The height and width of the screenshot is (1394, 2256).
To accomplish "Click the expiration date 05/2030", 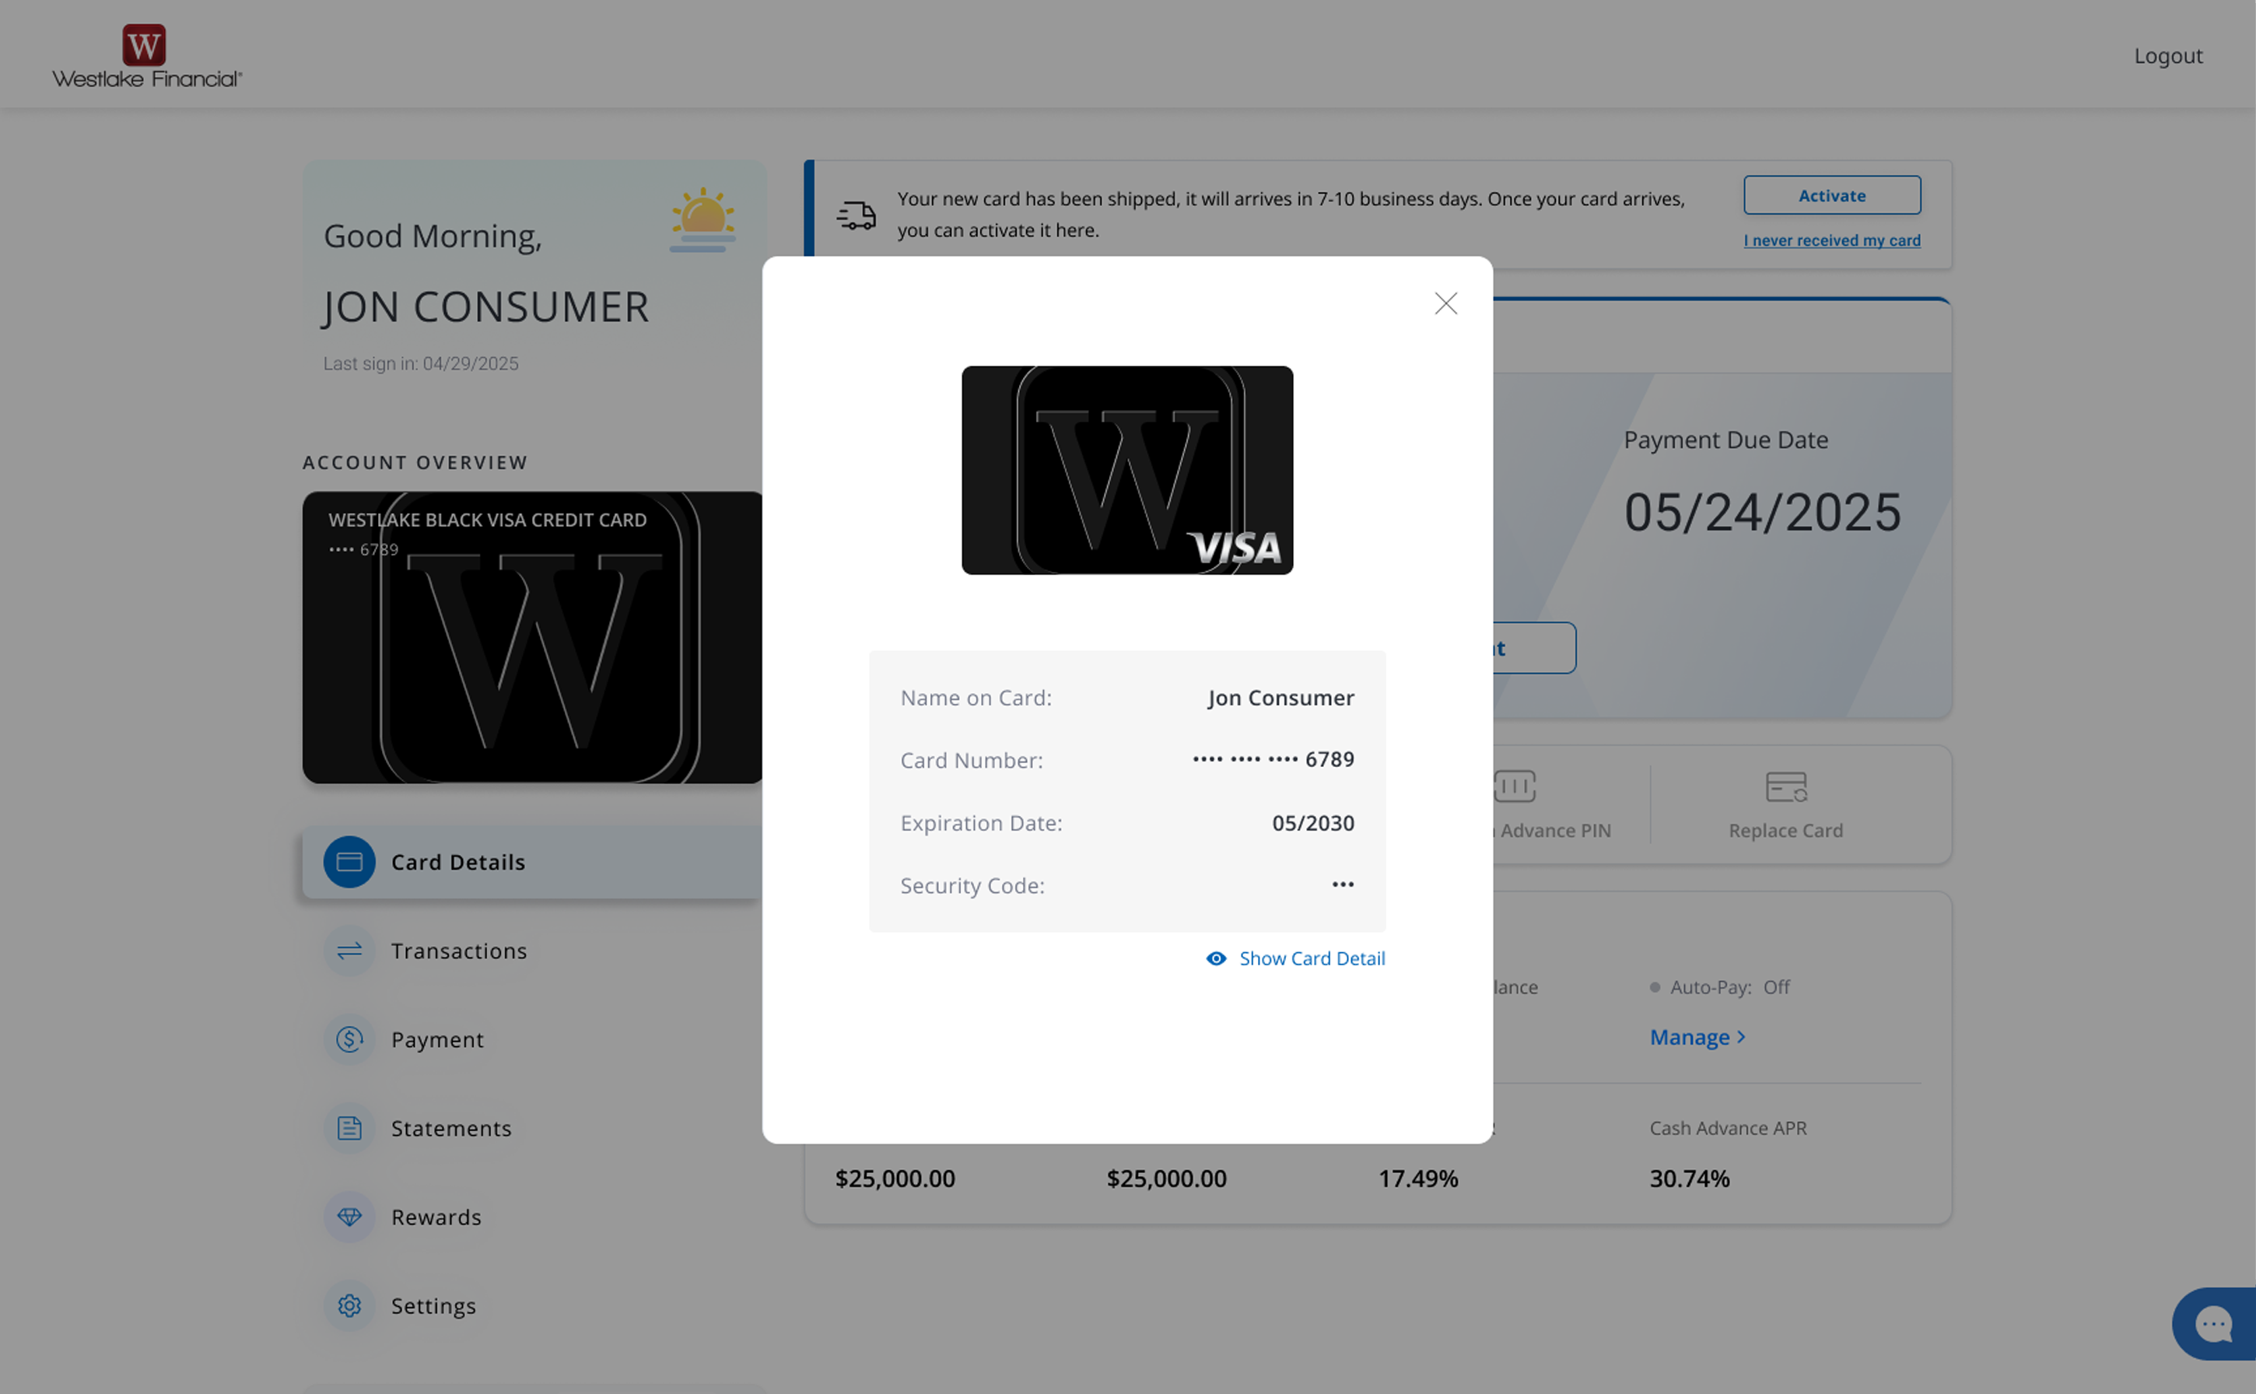I will tap(1313, 823).
